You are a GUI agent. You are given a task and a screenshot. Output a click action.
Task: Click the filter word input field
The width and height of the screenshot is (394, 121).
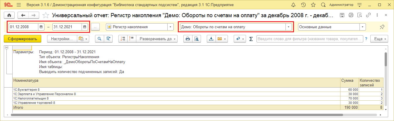310,39
